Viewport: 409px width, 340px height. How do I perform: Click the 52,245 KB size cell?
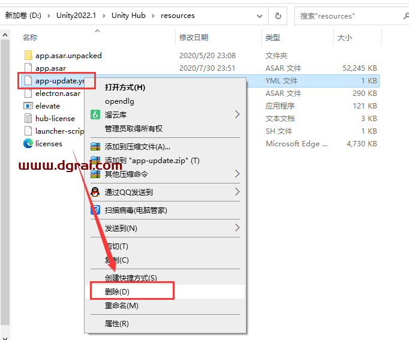360,68
